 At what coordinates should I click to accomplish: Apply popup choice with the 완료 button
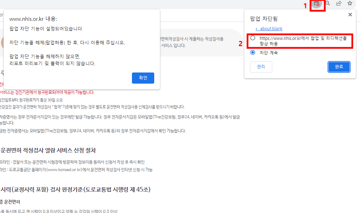point(339,67)
